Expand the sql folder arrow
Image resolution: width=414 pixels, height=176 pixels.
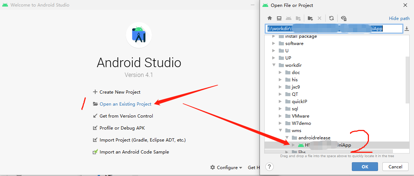(x=280, y=109)
